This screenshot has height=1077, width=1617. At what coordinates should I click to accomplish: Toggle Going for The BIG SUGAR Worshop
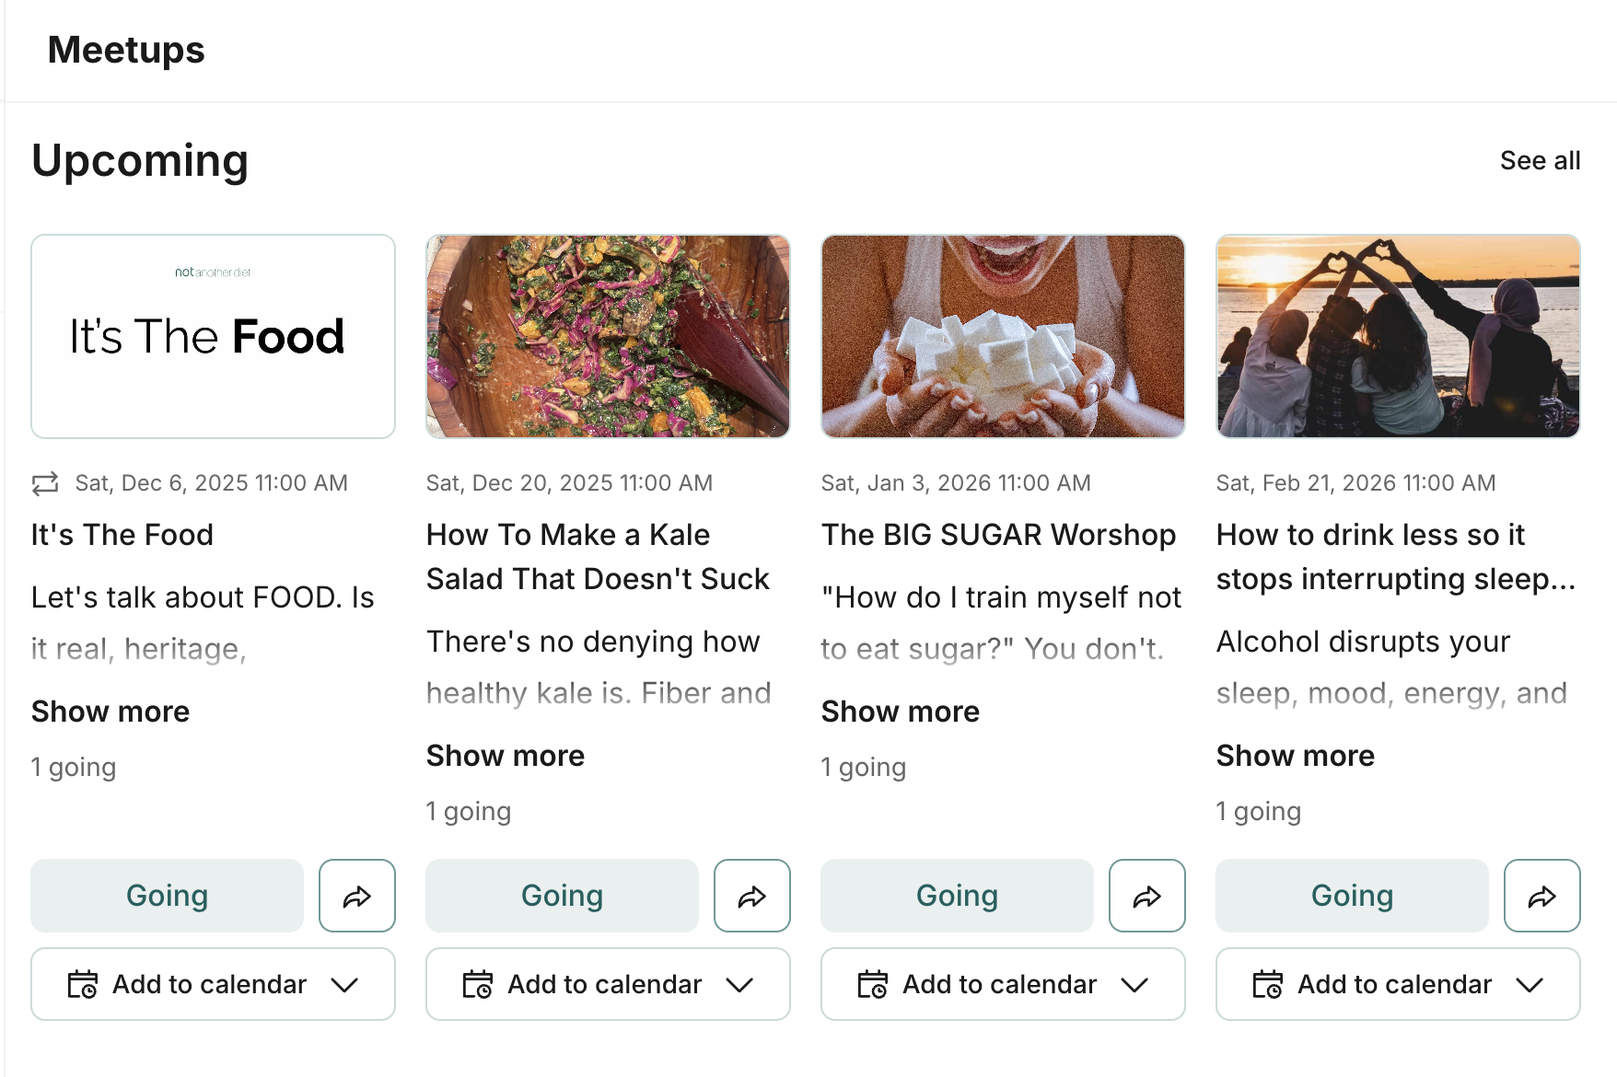coord(957,896)
